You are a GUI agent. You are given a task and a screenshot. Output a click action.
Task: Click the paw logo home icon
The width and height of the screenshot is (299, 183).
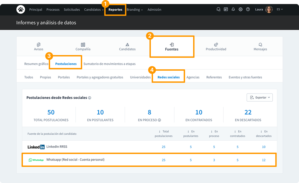coord(20,9)
